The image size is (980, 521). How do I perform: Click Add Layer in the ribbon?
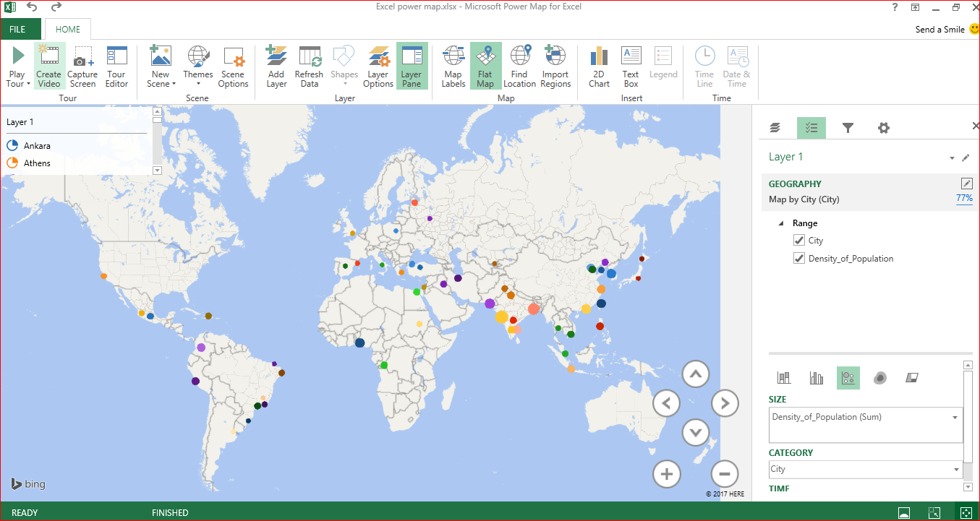pos(276,66)
